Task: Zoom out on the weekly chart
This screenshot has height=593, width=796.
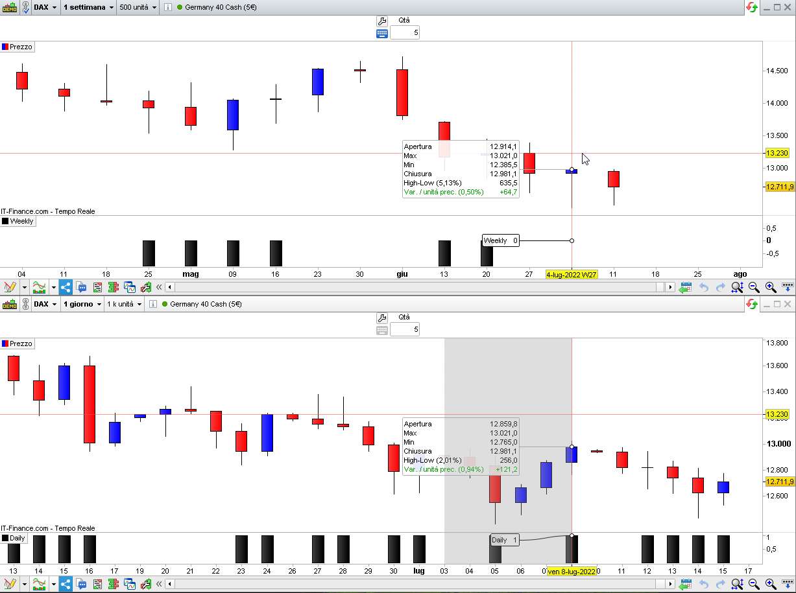Action: [754, 287]
